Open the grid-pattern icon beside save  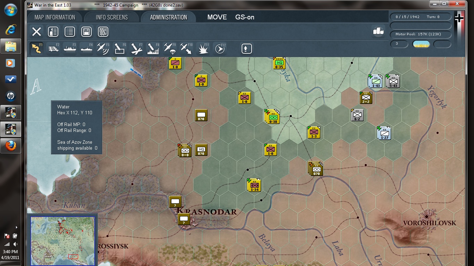point(103,32)
